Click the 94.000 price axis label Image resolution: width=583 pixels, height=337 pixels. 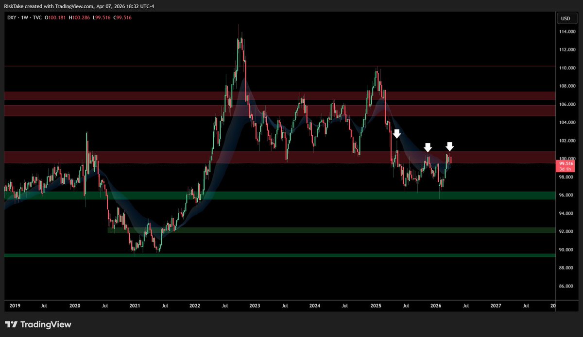tap(567, 213)
